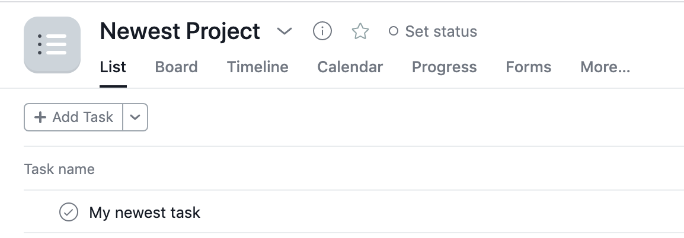The height and width of the screenshot is (238, 684).
Task: Click the Add Task button
Action: pyautogui.click(x=73, y=117)
